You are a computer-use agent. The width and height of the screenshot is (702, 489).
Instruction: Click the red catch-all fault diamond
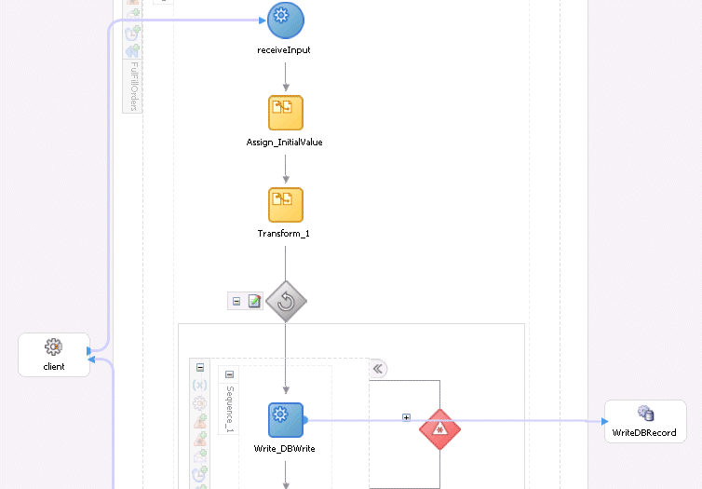click(439, 429)
